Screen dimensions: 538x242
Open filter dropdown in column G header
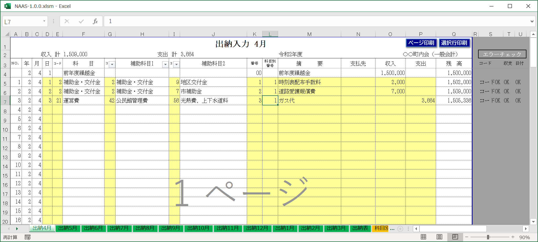(112, 64)
